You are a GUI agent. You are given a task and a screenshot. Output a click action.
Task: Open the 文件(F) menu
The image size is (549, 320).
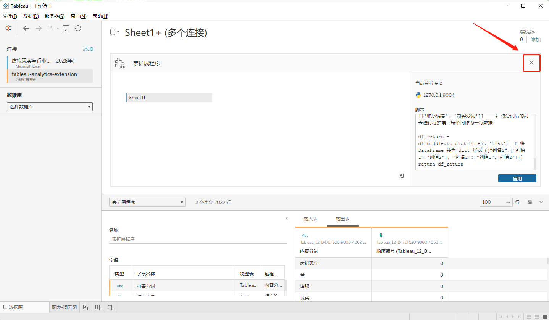pos(10,16)
